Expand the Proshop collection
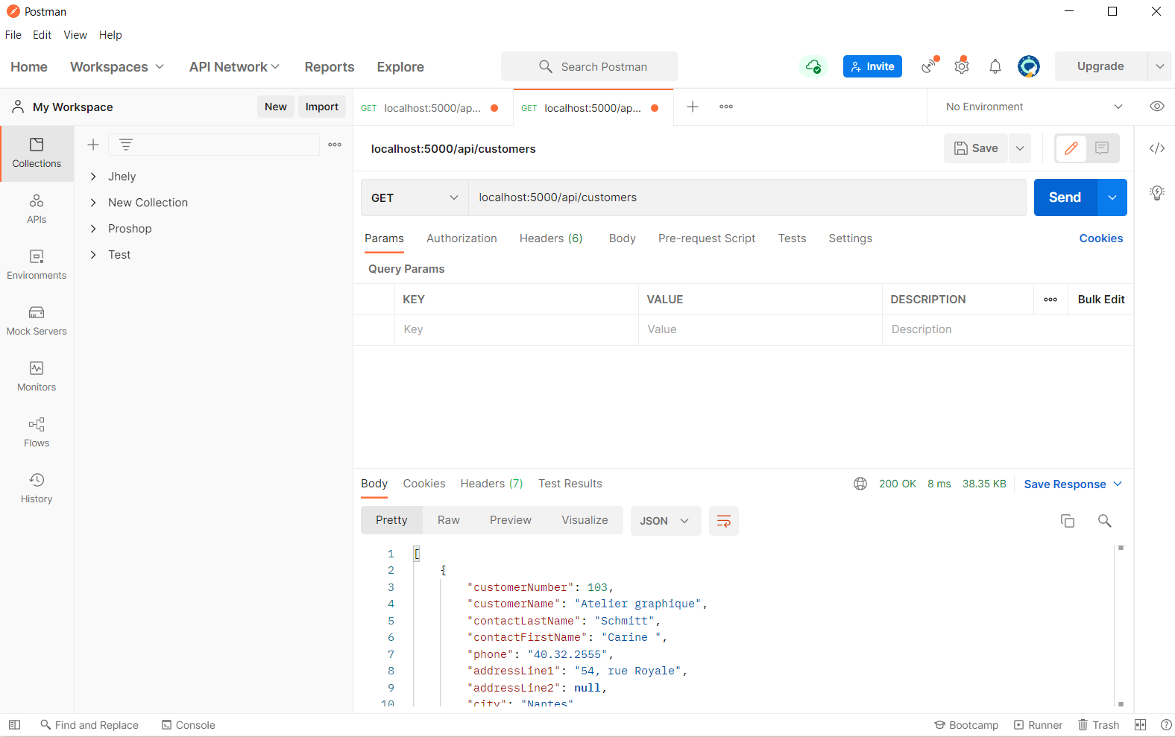 tap(93, 229)
